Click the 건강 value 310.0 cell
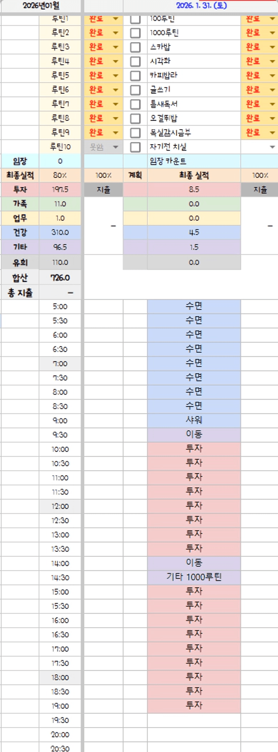Screen dimensions: 278x752 coord(60,232)
